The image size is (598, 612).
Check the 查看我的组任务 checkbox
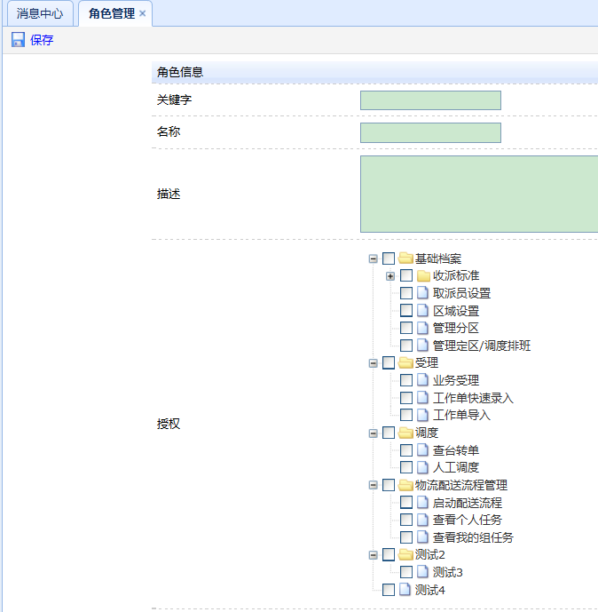406,537
